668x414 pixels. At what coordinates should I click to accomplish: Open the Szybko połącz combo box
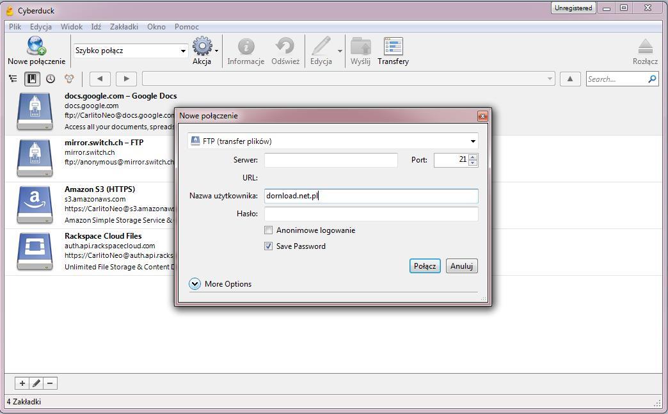(x=131, y=51)
